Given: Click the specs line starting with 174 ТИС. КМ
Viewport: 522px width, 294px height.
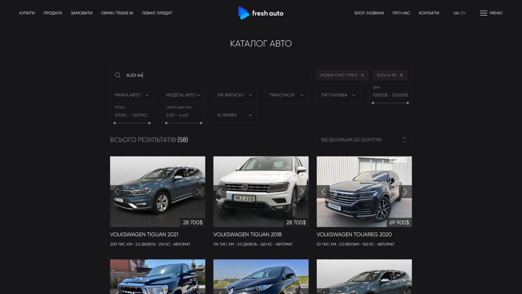Looking at the screenshot, I should tap(253, 244).
